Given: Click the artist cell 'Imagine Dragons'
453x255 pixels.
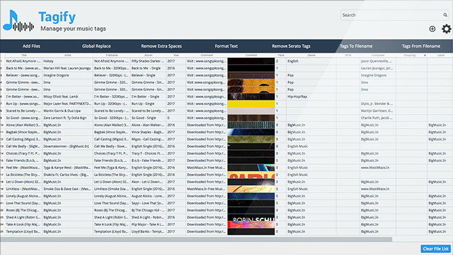Looking at the screenshot, I should point(68,75).
